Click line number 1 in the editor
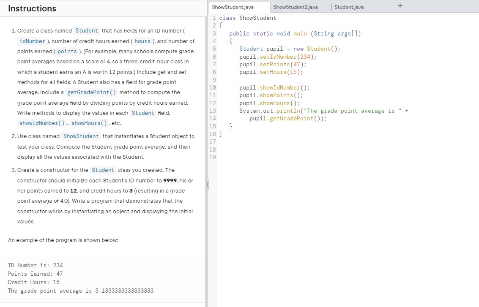Screen dimensions: 479x307 point(213,18)
